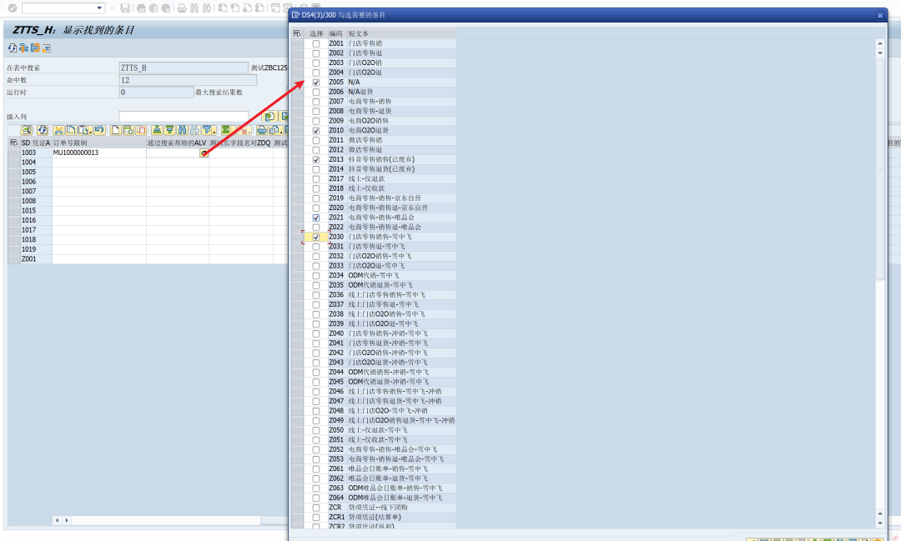Click the 在表中搜索 field showing ZTTS_H
901x541 pixels.
click(184, 68)
